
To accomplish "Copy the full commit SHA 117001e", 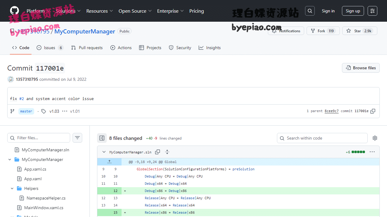I will pyautogui.click(x=373, y=111).
